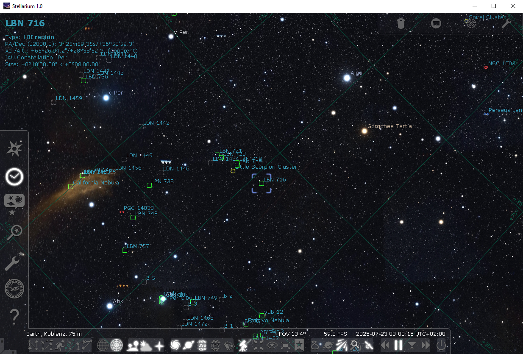Open Oculars plugin configuration wrench
Viewport: 523px width, 354px height.
[x=506, y=23]
